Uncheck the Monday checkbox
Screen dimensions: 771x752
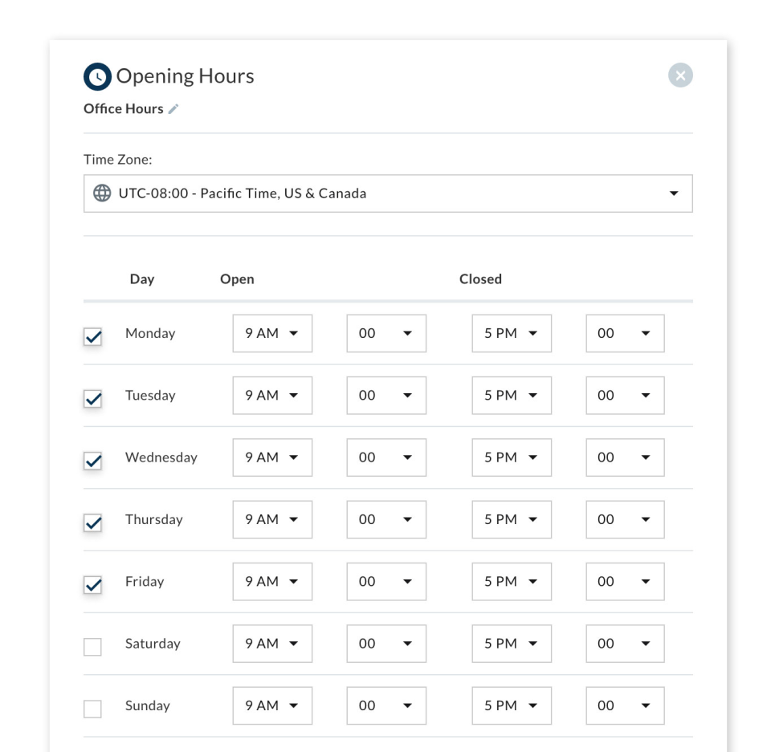[x=93, y=337]
